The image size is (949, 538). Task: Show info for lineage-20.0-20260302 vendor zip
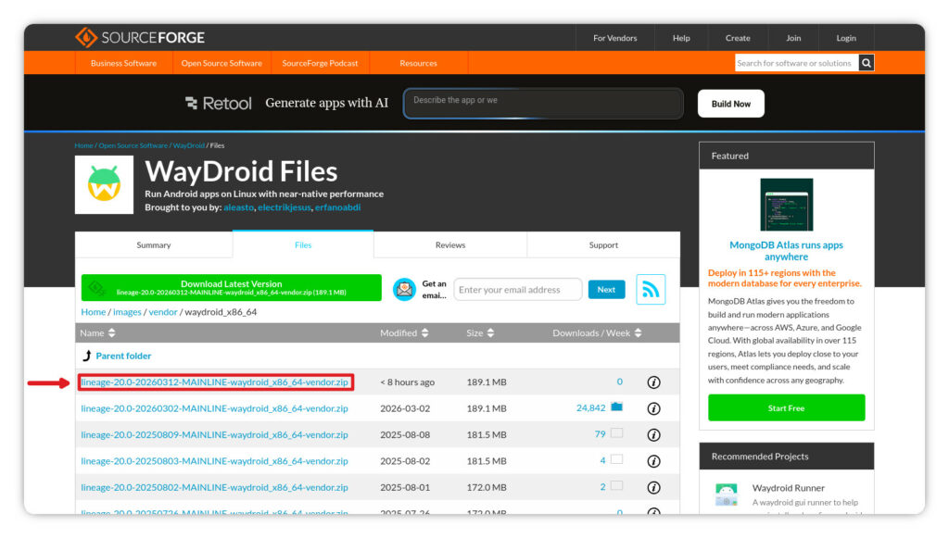pyautogui.click(x=653, y=408)
